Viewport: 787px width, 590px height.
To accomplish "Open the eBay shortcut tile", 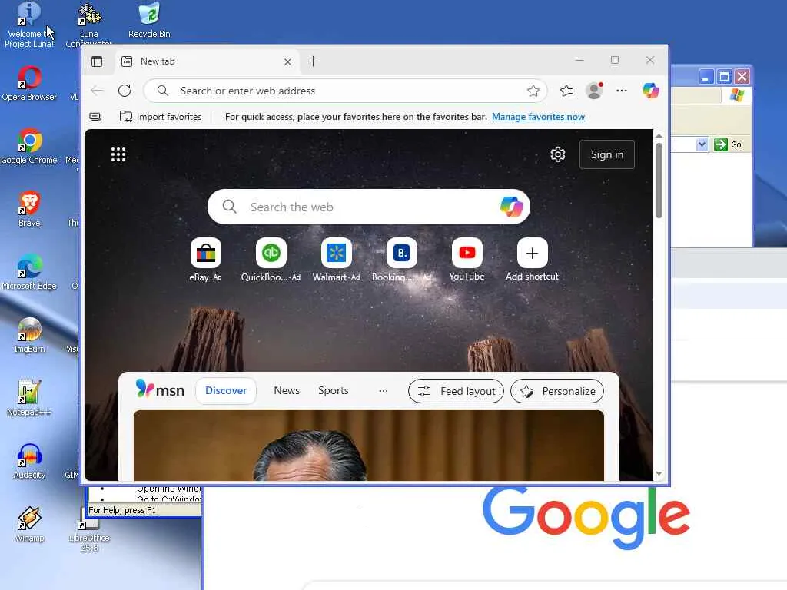I will 206,253.
